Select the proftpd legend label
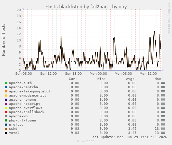The width and height of the screenshot is (172, 145). pos(16,125)
